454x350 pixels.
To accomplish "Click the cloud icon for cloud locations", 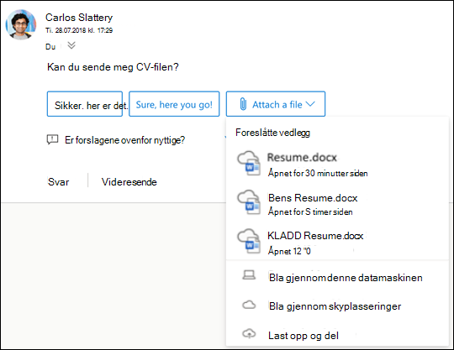I will 249,305.
